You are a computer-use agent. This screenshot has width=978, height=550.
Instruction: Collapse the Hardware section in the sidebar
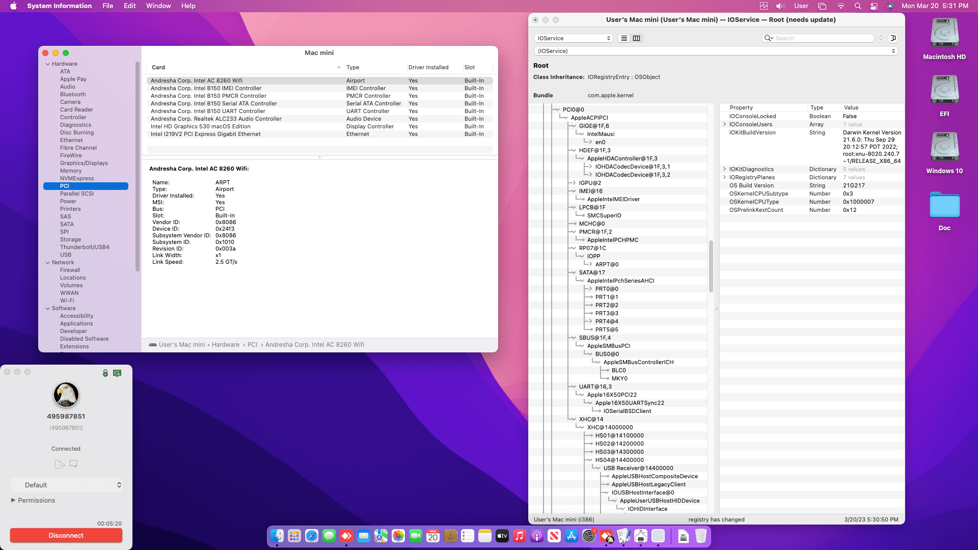tap(48, 64)
